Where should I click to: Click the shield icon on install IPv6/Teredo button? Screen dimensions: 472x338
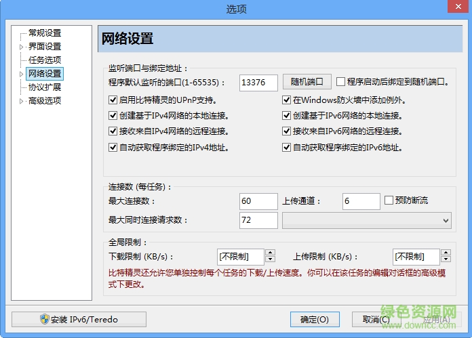coord(44,320)
